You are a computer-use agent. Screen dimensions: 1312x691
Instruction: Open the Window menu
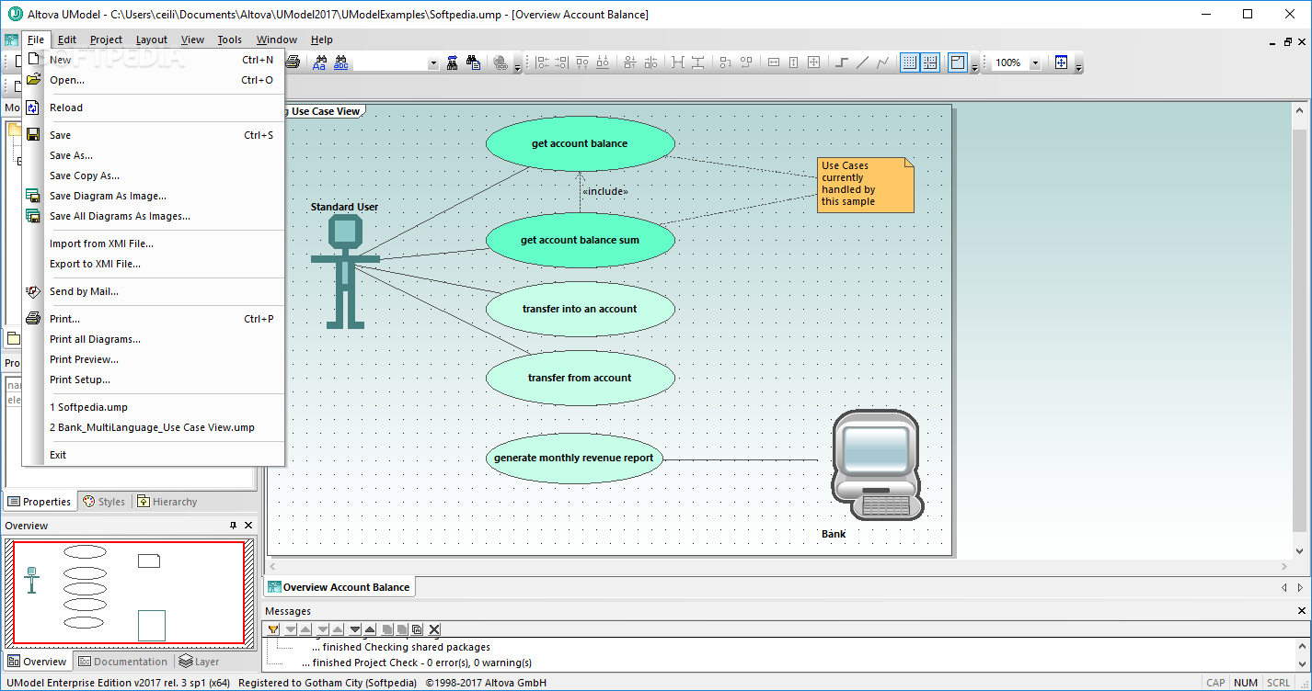[277, 40]
